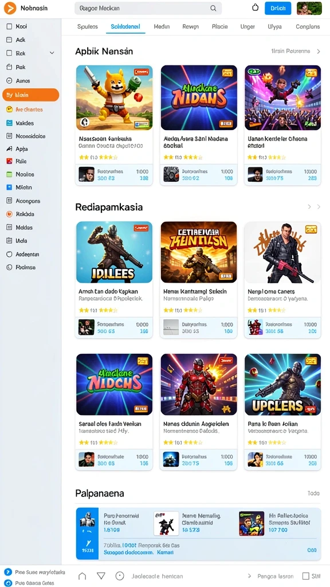The height and width of the screenshot is (587, 330).
Task: Open the shopping bag icon in header
Action: pos(256,7)
